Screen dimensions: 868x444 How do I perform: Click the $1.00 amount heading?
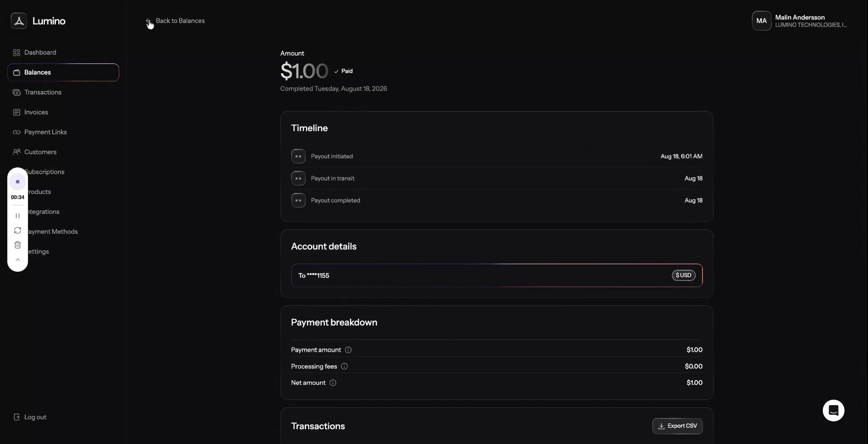pos(304,71)
